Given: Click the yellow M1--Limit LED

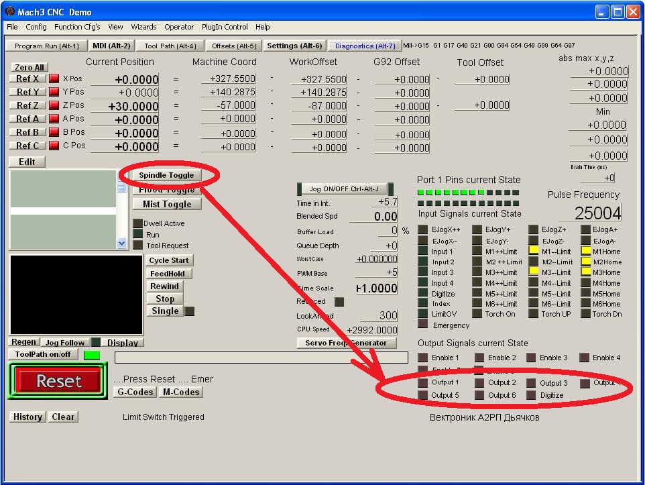Looking at the screenshot, I should [534, 251].
